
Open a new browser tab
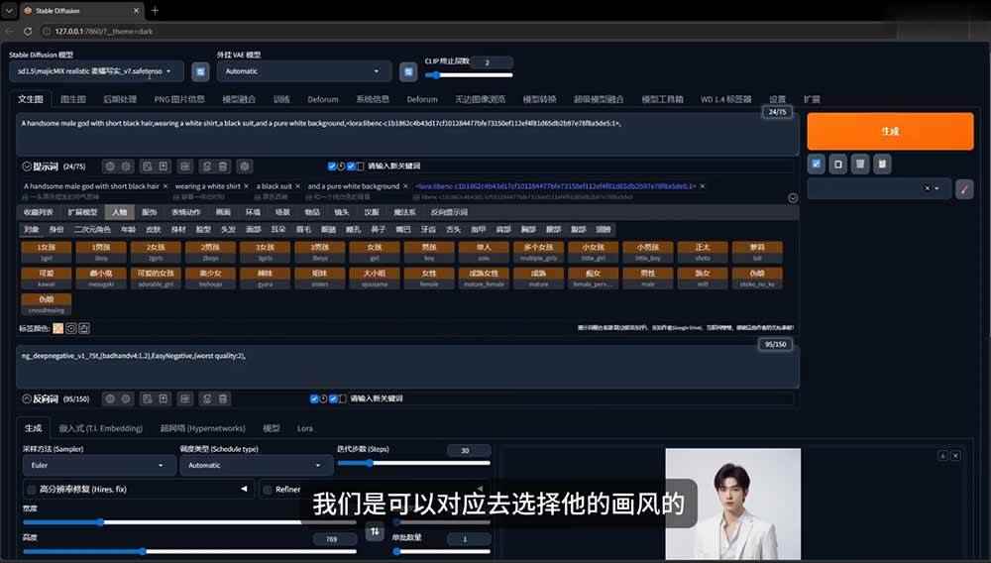[155, 11]
